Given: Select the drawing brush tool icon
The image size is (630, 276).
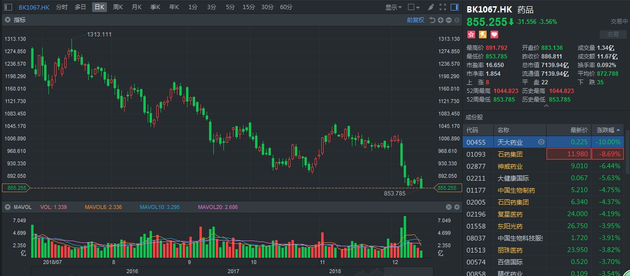Looking at the screenshot, I should coord(431,7).
